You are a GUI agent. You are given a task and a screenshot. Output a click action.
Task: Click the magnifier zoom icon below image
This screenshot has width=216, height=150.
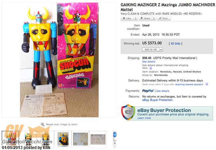pyautogui.click(x=43, y=124)
